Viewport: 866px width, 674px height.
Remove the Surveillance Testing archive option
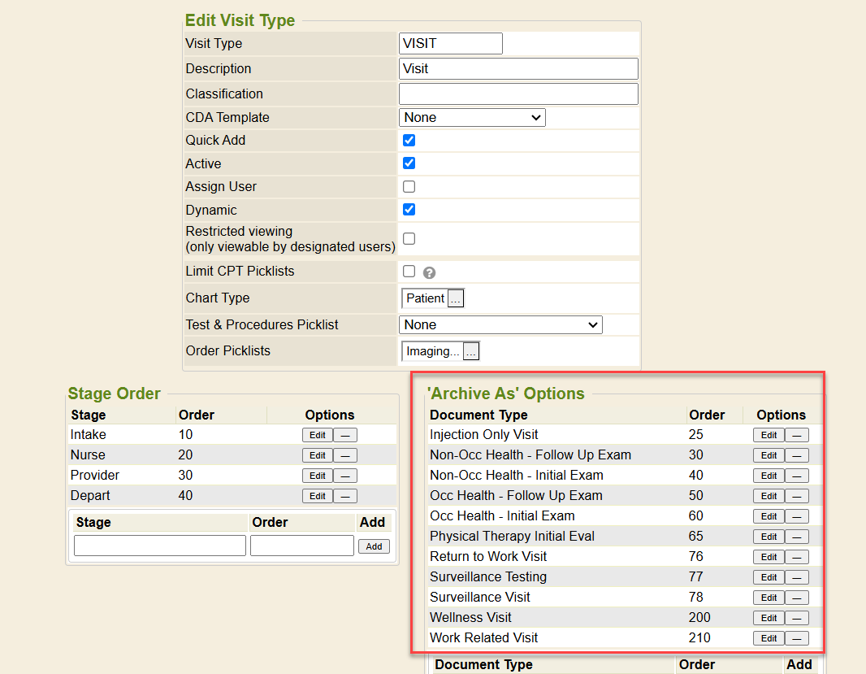click(x=797, y=577)
